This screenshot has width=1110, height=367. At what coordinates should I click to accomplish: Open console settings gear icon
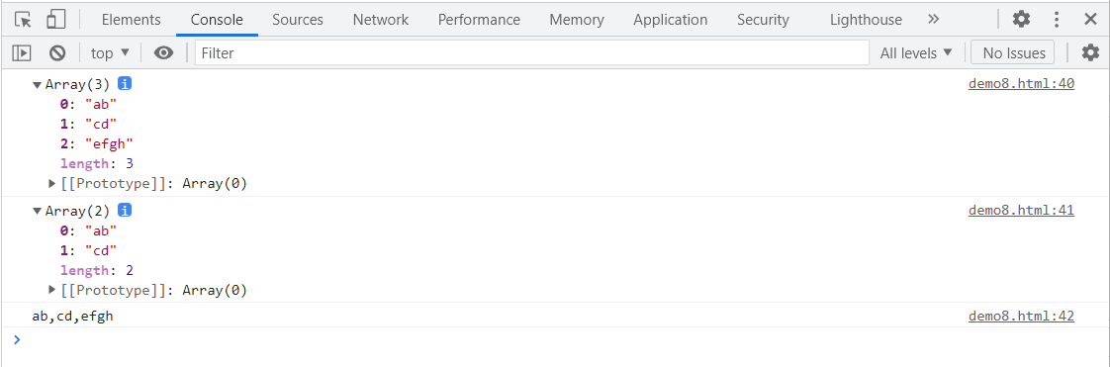(1091, 52)
